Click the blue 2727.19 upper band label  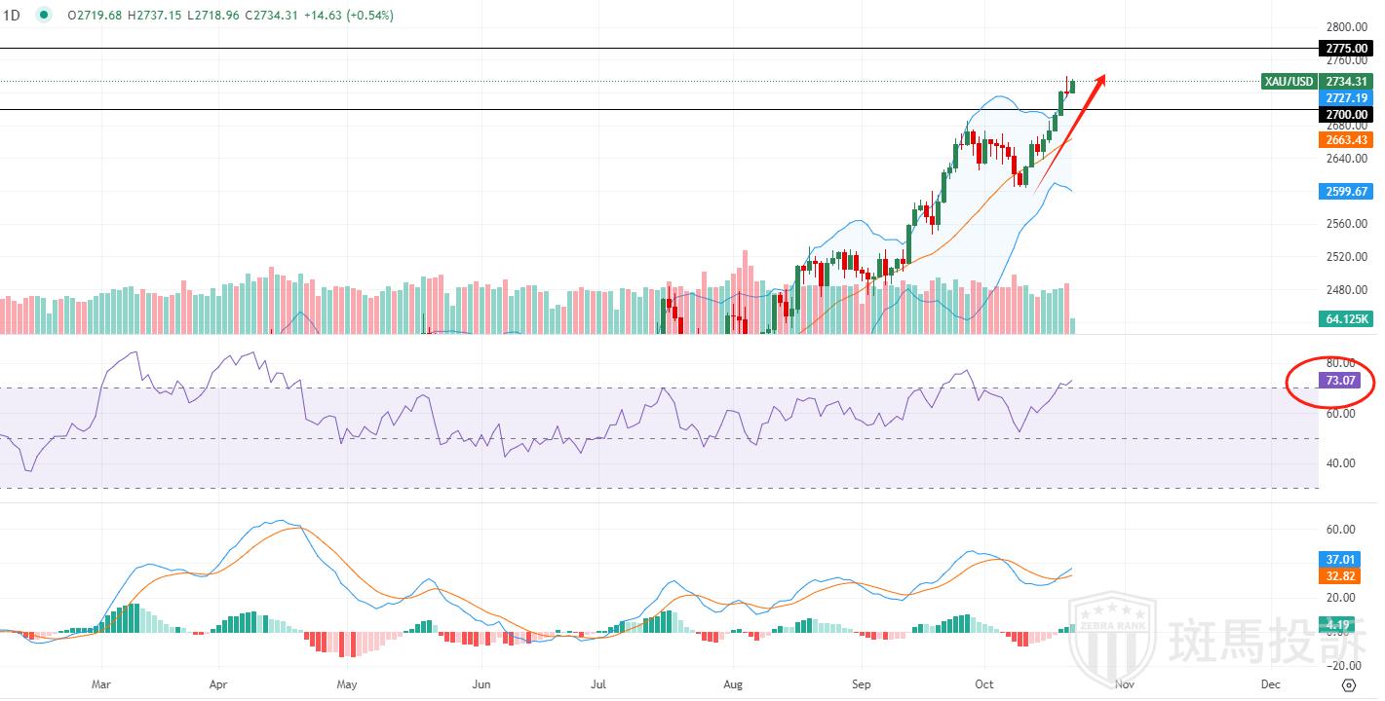click(x=1345, y=98)
